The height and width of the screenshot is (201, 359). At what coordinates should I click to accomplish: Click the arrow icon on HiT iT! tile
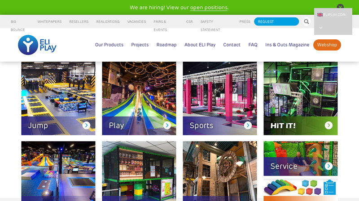(x=328, y=125)
